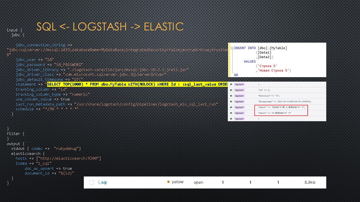The height and width of the screenshot is (202, 360).
Task: Click the green container icon in the "id" => 5 row
Action: [231, 90]
